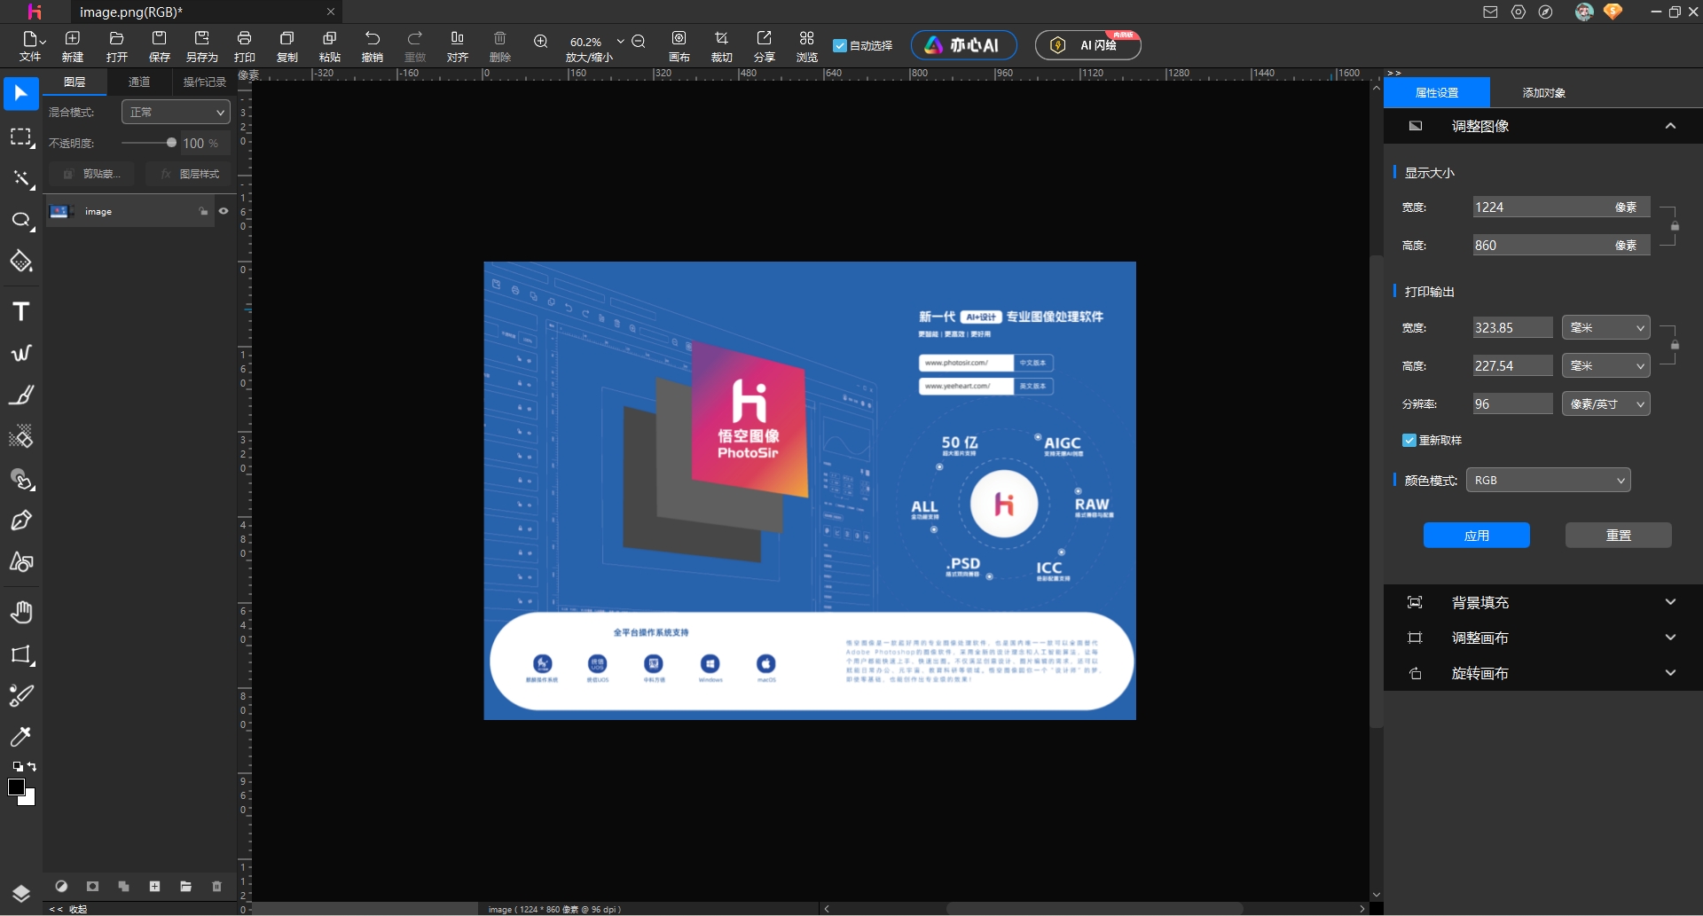The height and width of the screenshot is (916, 1703).
Task: Select the Eyedropper color picker tool
Action: (x=20, y=737)
